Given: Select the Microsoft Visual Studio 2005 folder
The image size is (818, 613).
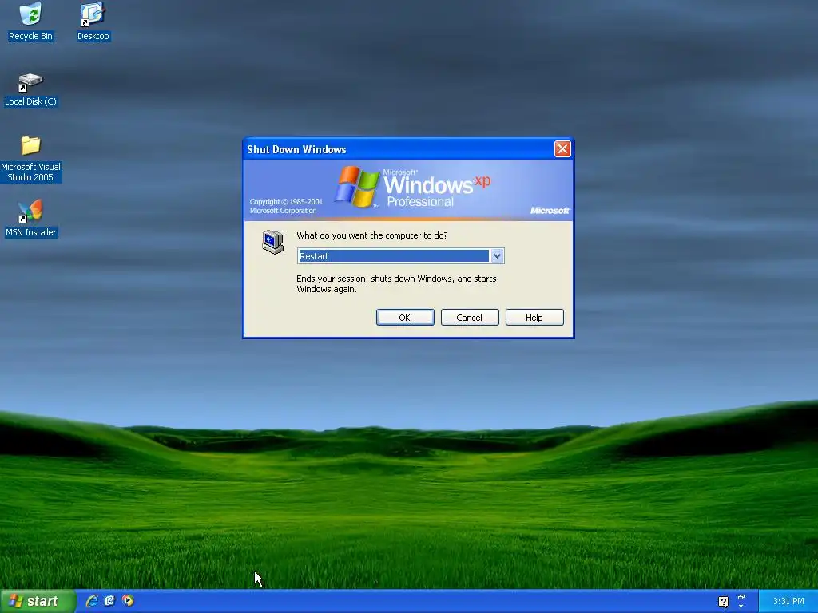Looking at the screenshot, I should [x=30, y=159].
